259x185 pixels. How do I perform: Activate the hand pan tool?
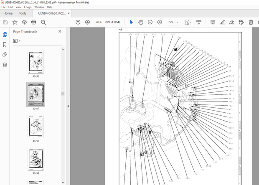click(141, 22)
